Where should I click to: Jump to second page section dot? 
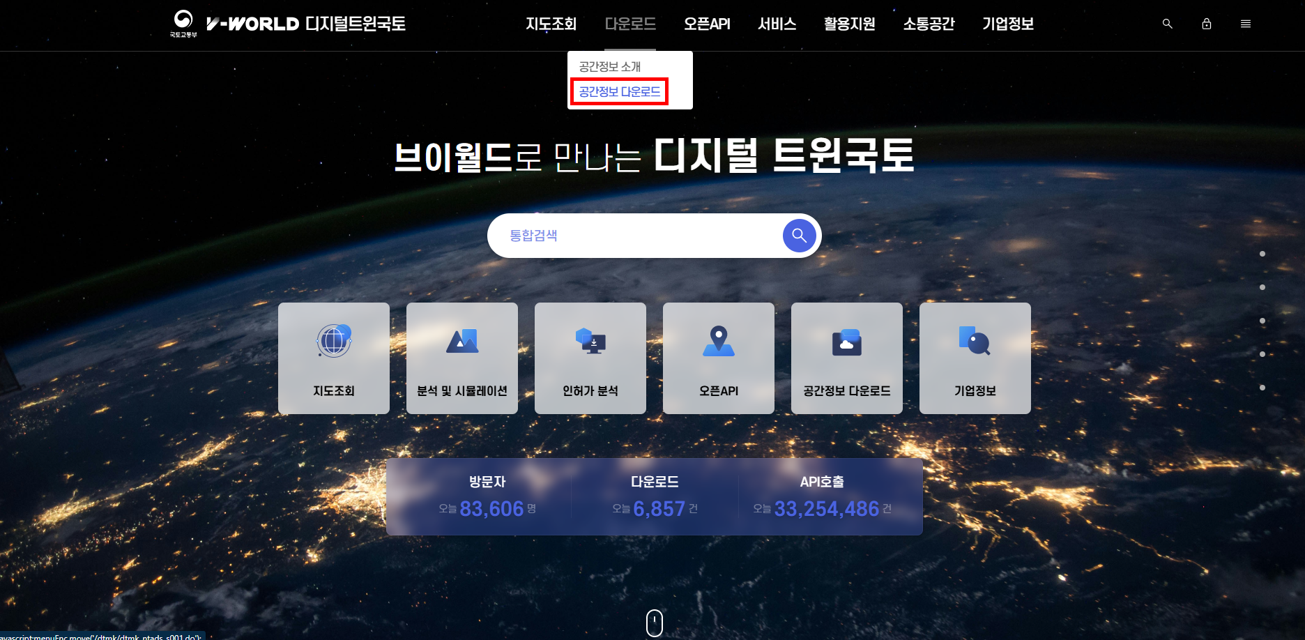[x=1262, y=287]
